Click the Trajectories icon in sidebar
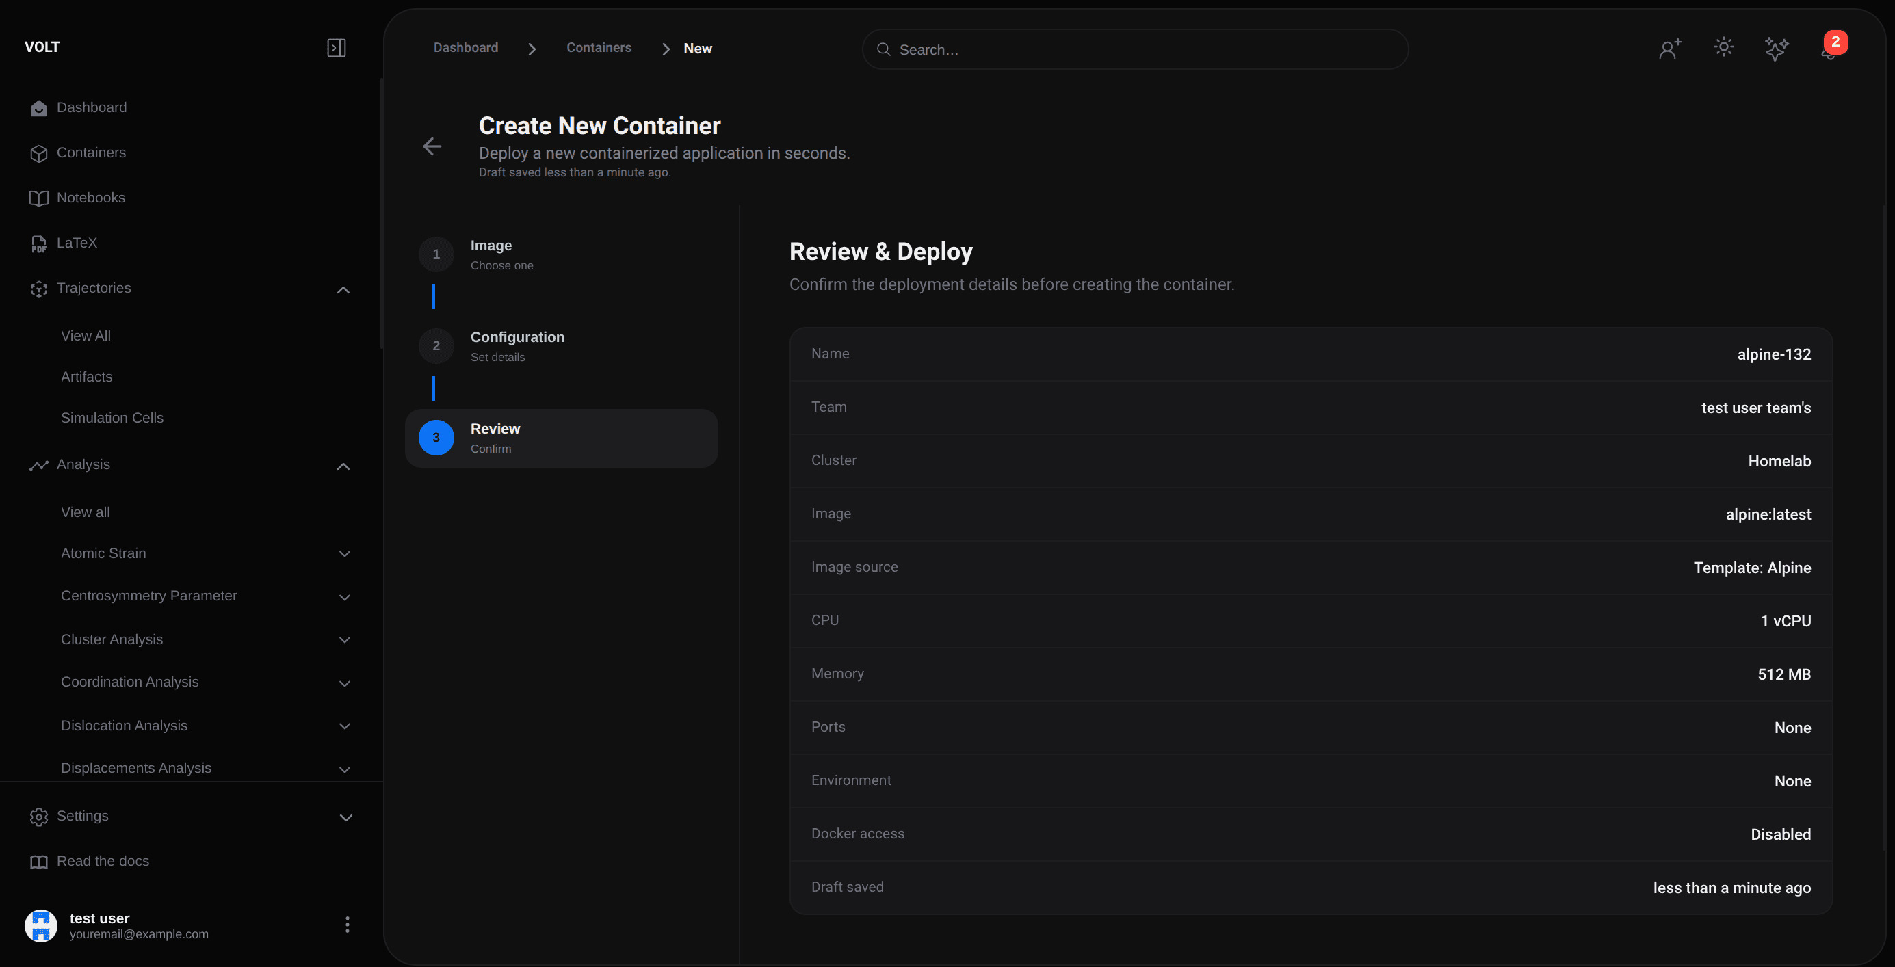Image resolution: width=1895 pixels, height=967 pixels. pos(39,289)
